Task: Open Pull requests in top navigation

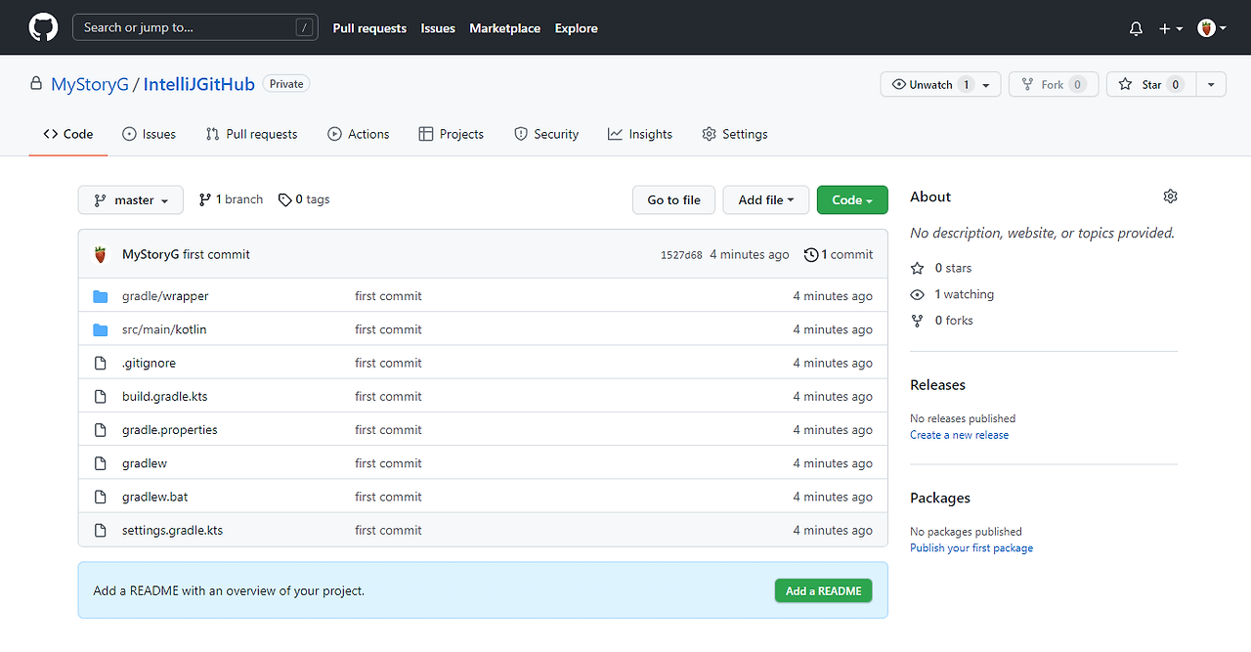Action: [x=369, y=28]
